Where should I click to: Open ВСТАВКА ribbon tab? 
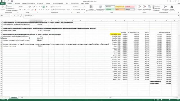tap(17, 4)
